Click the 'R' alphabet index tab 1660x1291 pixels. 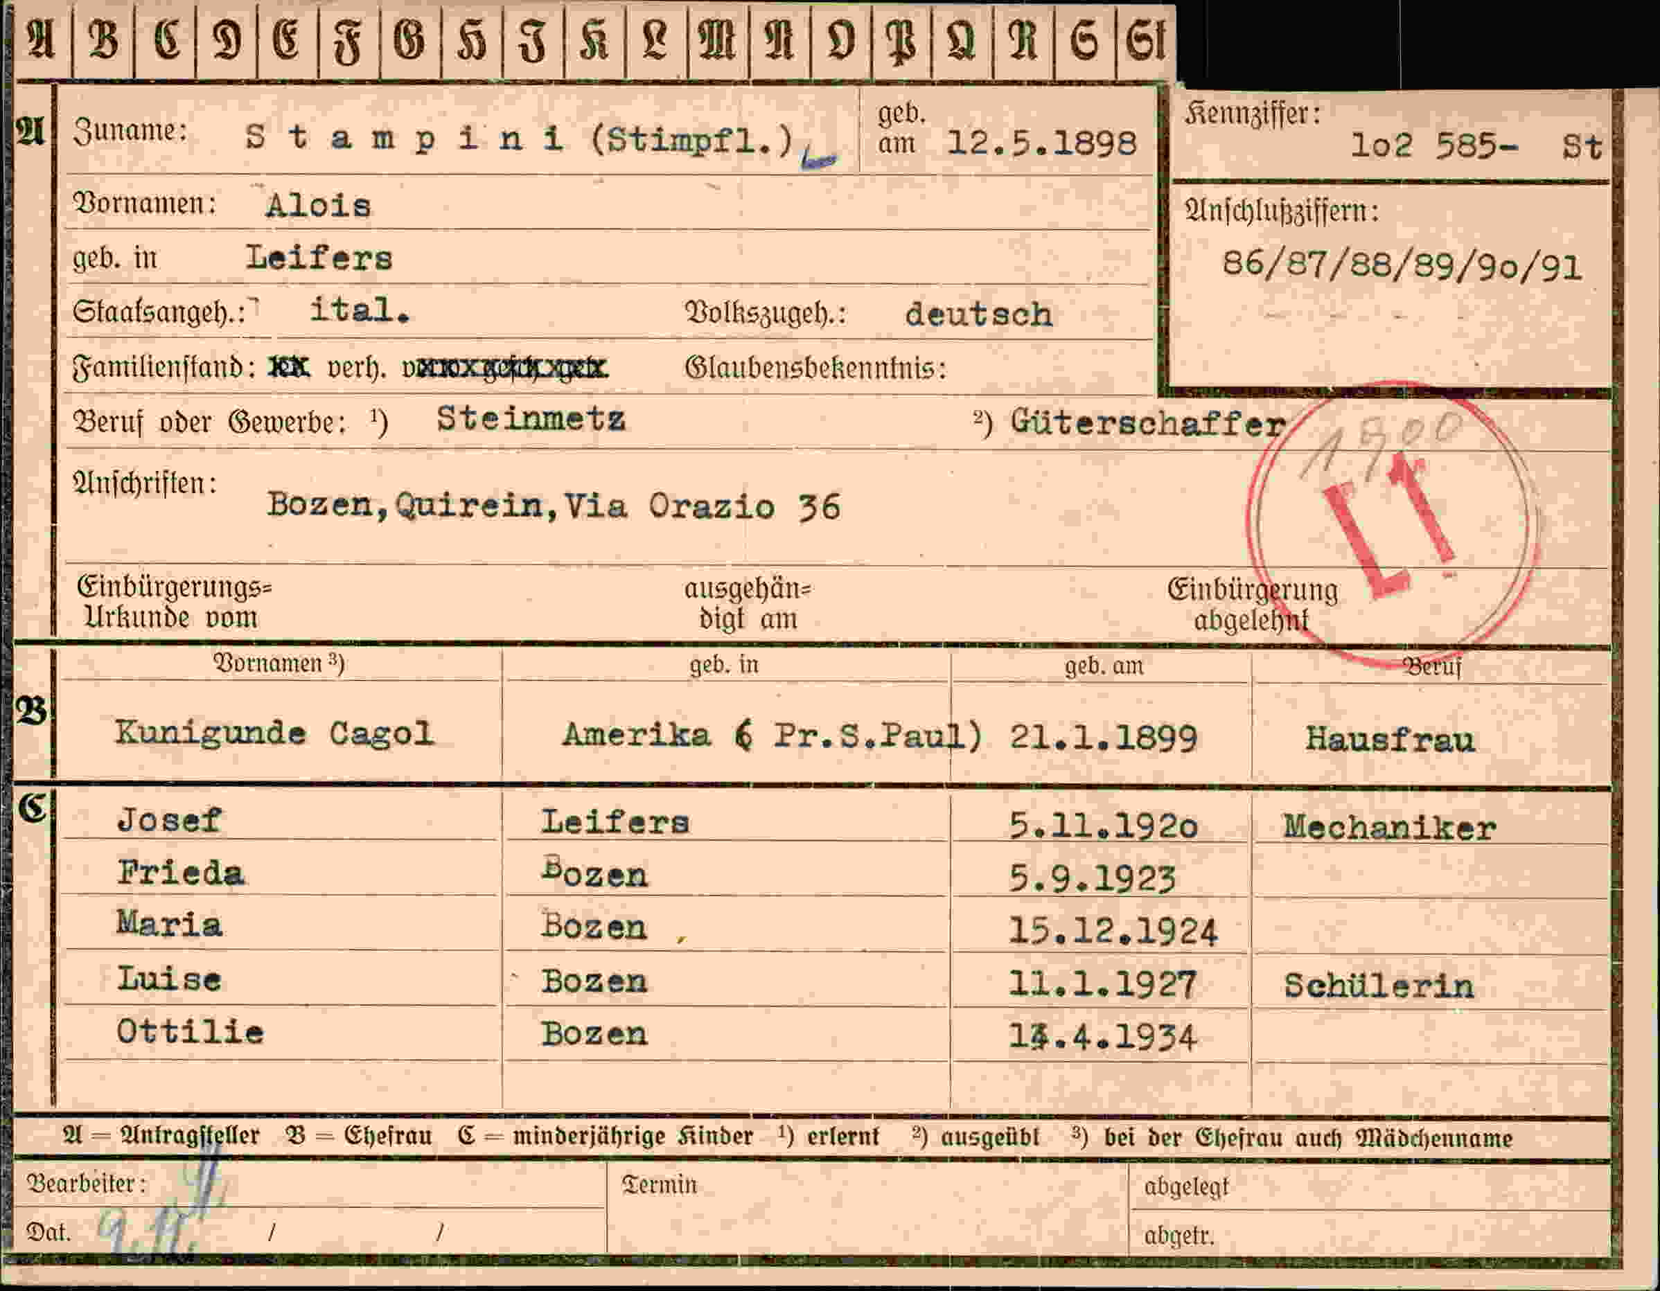pyautogui.click(x=1023, y=39)
